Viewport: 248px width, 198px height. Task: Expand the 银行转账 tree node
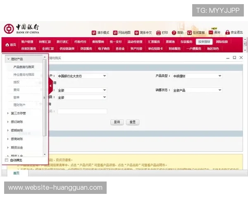tap(8, 122)
